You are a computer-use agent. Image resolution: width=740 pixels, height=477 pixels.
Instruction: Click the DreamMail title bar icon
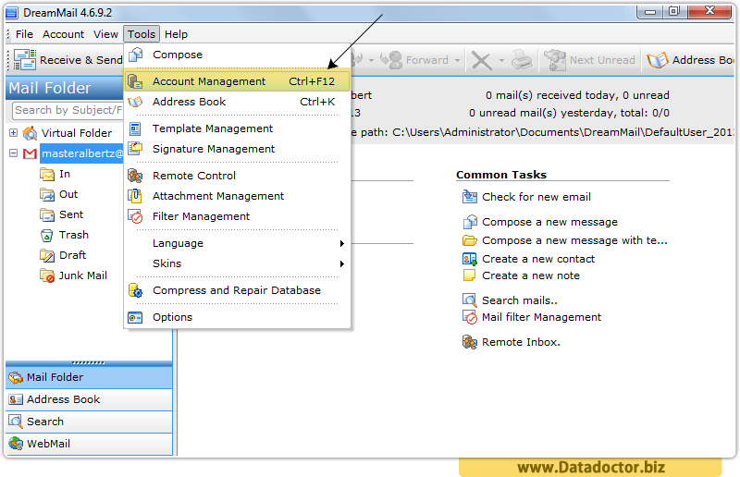tap(12, 13)
